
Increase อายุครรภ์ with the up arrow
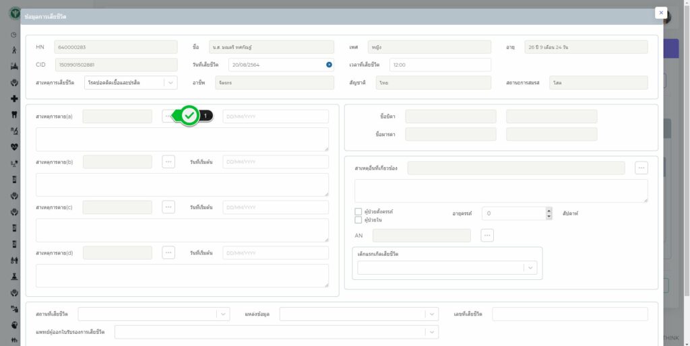click(548, 210)
